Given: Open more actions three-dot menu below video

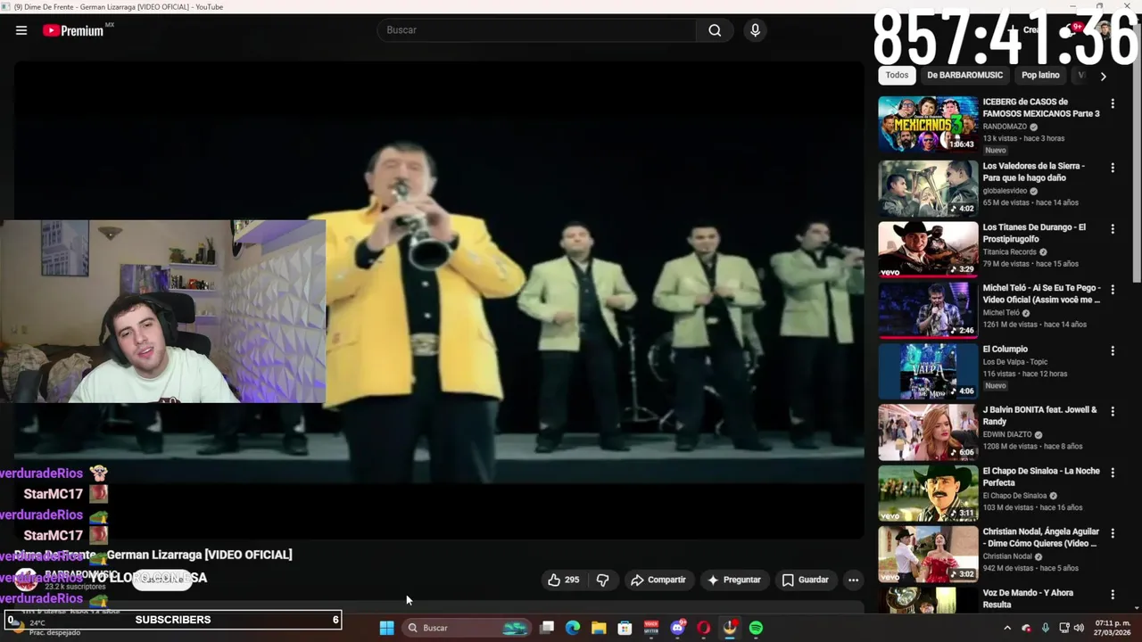Looking at the screenshot, I should pyautogui.click(x=853, y=580).
